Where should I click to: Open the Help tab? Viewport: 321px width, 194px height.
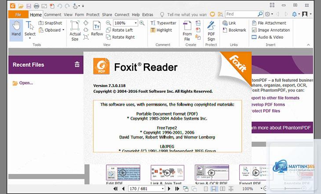click(135, 15)
